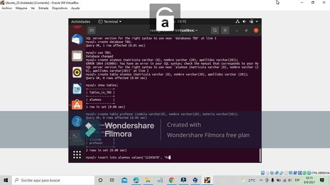This screenshot has height=185, width=330.
Task: Open Task View on the taskbar
Action: click(x=112, y=180)
